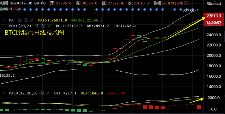
Task: Select the MACD(12,26,9) indicator label
Action: click(x=23, y=93)
